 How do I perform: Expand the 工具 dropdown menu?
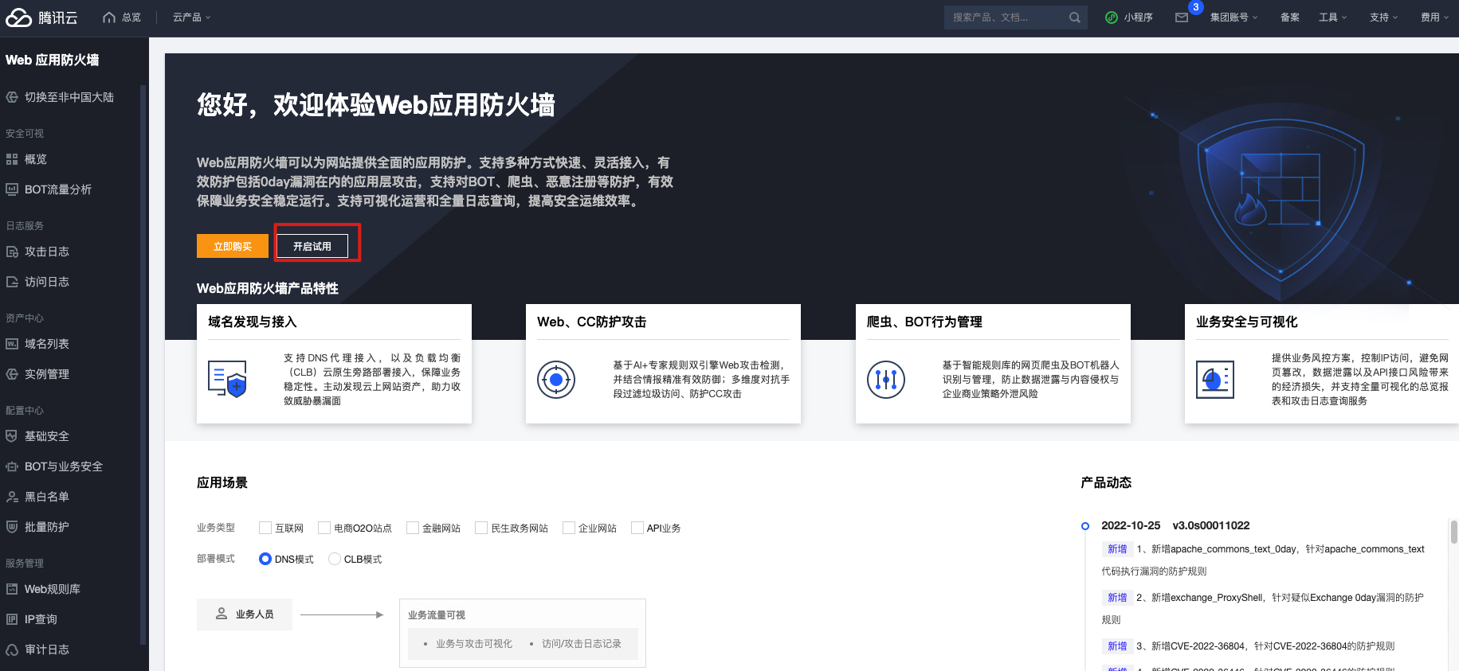(x=1332, y=18)
